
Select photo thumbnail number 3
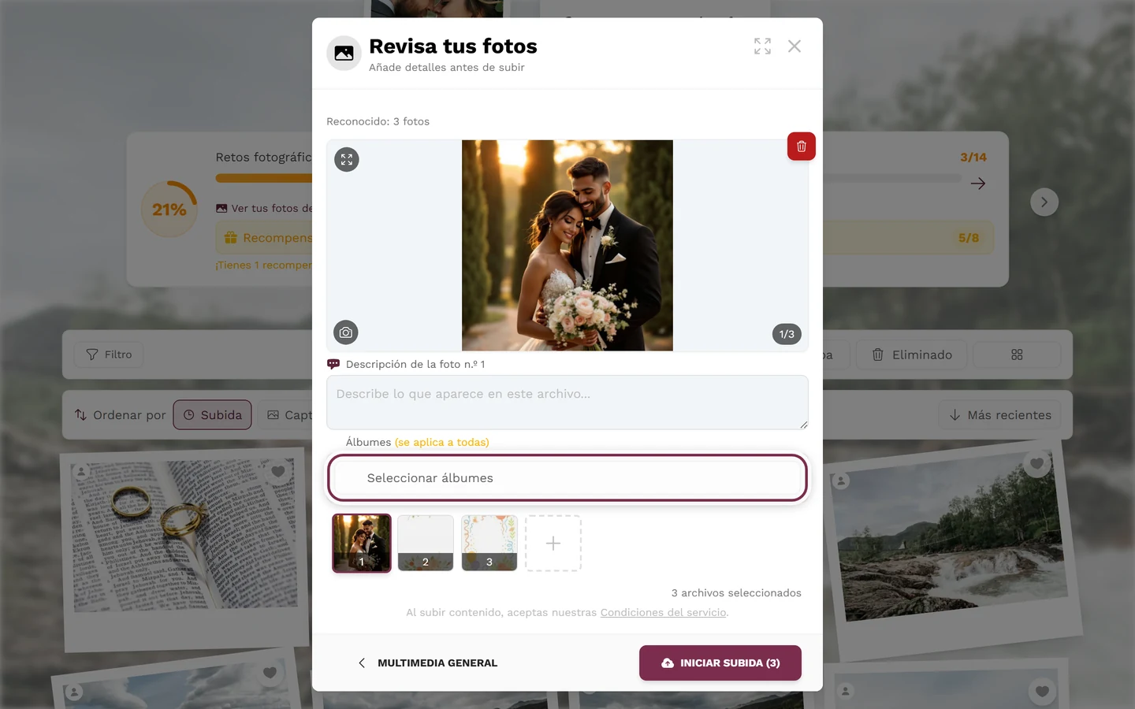(x=489, y=543)
